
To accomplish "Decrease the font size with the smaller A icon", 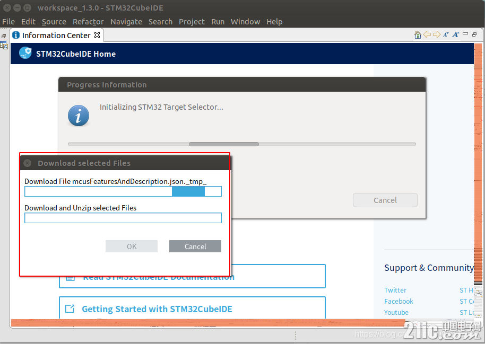I will coord(446,34).
